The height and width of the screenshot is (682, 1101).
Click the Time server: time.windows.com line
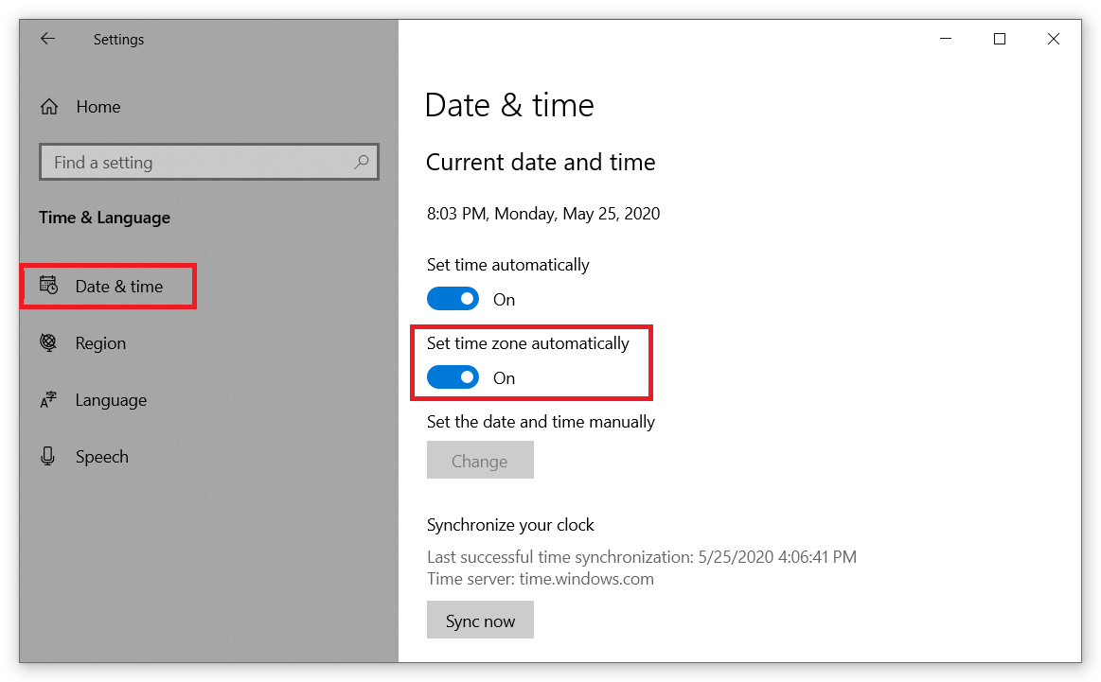pos(541,579)
